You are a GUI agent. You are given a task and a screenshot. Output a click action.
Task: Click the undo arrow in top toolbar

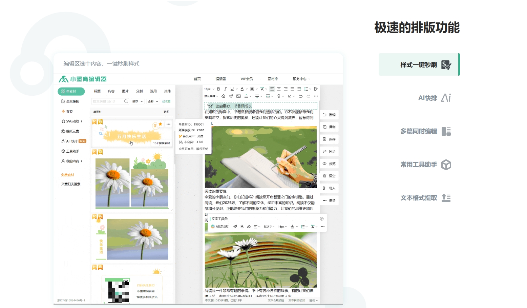tap(301, 96)
